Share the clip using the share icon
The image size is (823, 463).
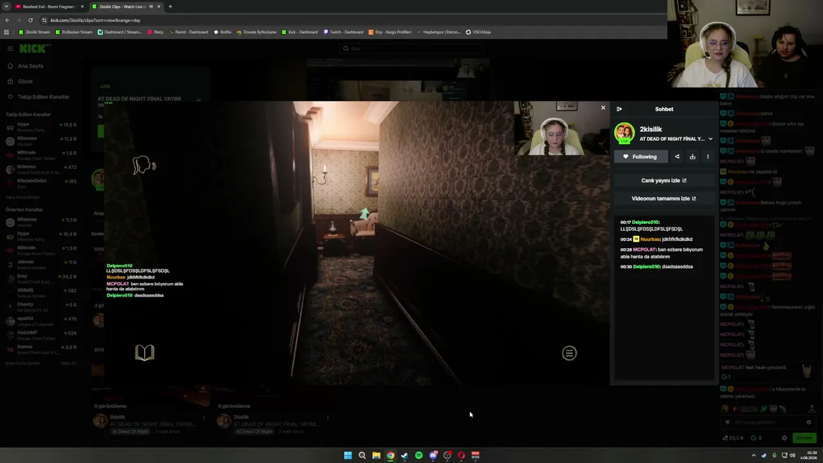(677, 157)
